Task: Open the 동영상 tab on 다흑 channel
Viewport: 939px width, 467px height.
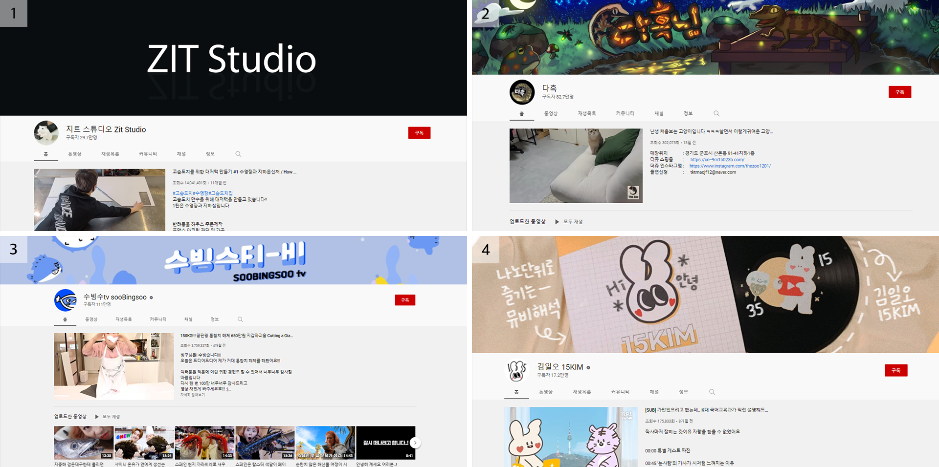Action: point(551,113)
